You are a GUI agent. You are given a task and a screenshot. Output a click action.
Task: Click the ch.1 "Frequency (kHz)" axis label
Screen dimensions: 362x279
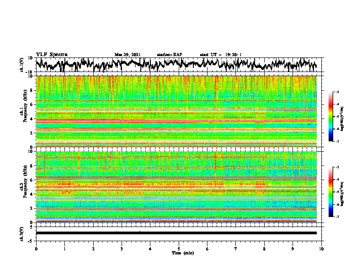point(26,106)
